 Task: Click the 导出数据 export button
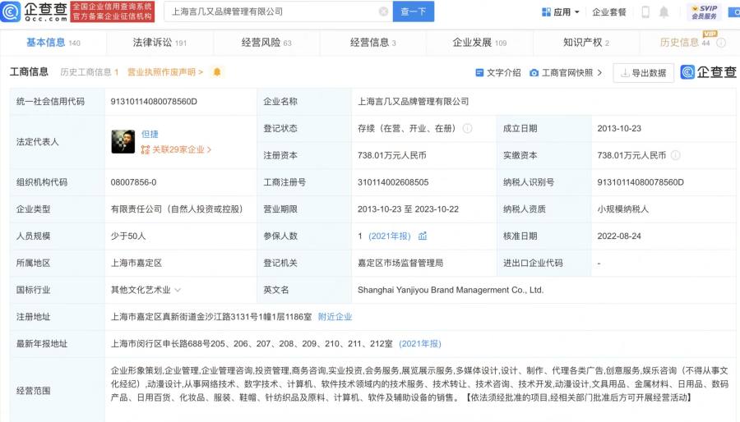(642, 72)
